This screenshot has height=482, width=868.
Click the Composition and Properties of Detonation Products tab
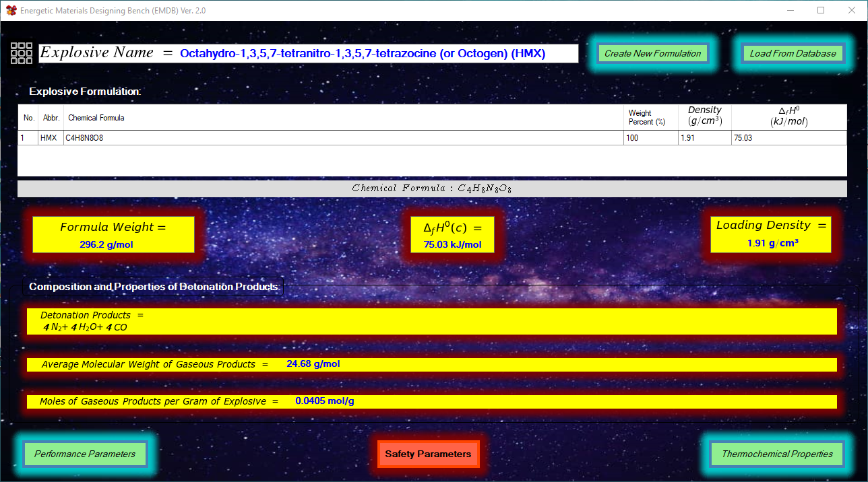155,286
